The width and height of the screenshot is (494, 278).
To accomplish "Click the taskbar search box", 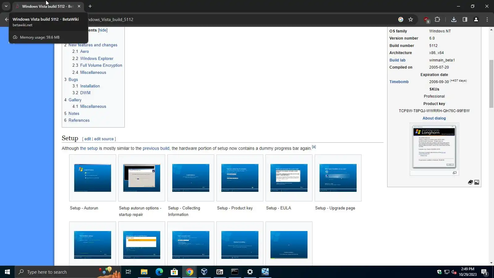I will [68, 272].
